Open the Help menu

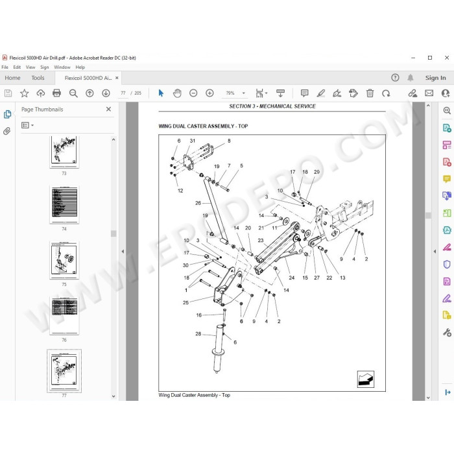(80, 67)
